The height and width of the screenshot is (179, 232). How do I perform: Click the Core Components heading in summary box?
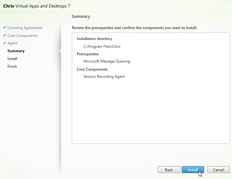(92, 69)
